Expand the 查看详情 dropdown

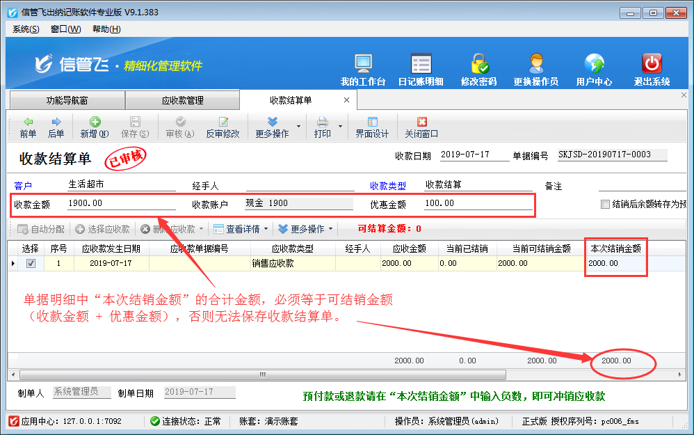[266, 229]
